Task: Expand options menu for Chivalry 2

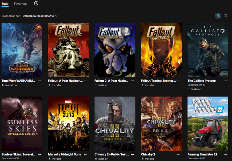Action: (x=179, y=155)
